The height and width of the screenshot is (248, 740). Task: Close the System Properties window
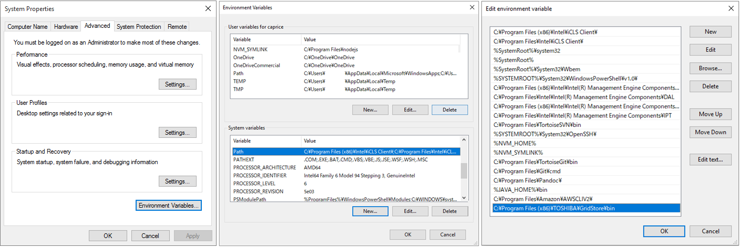208,9
